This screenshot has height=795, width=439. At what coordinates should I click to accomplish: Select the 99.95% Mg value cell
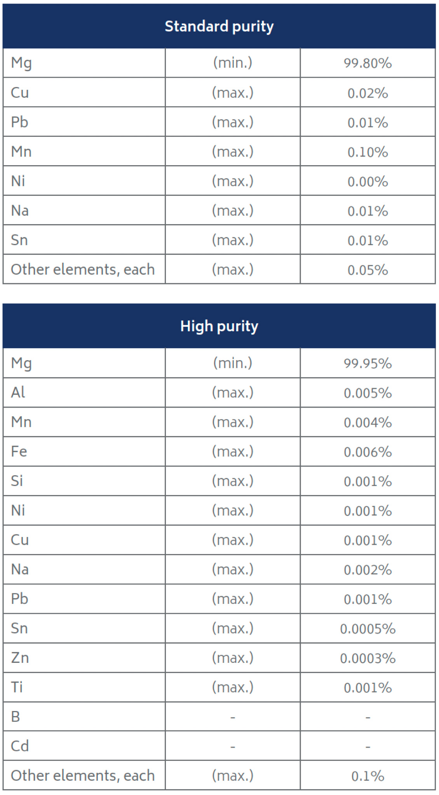[368, 364]
